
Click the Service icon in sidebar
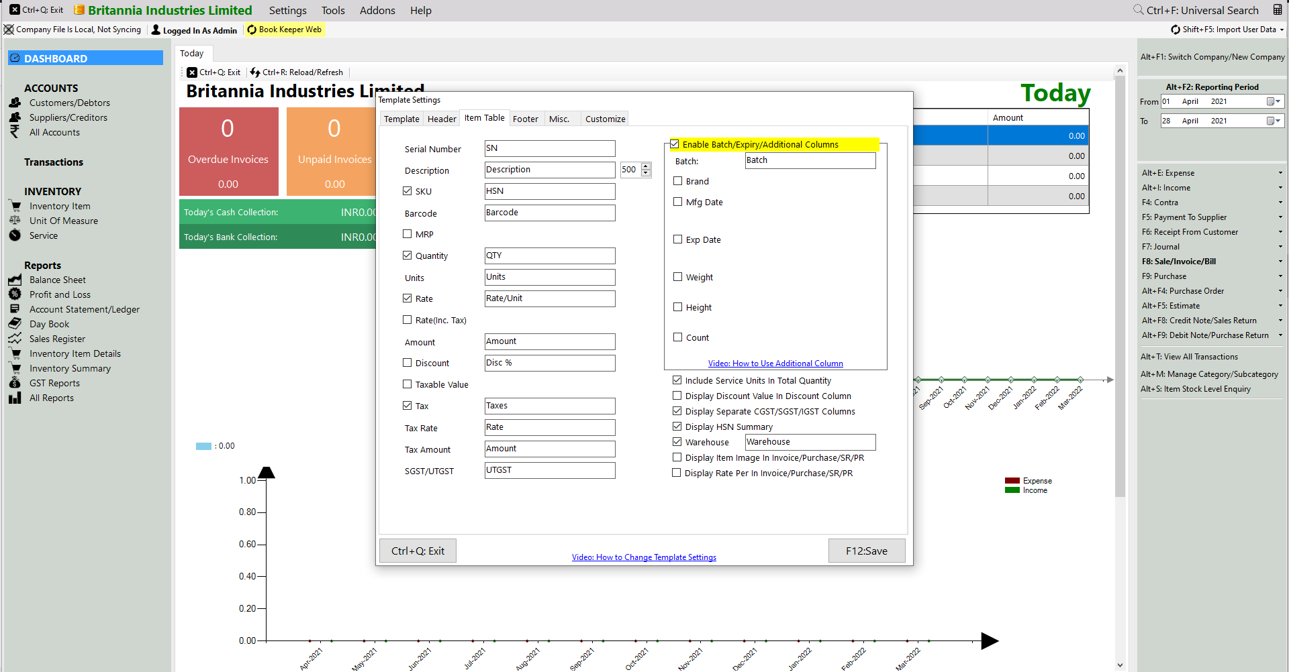click(x=15, y=235)
